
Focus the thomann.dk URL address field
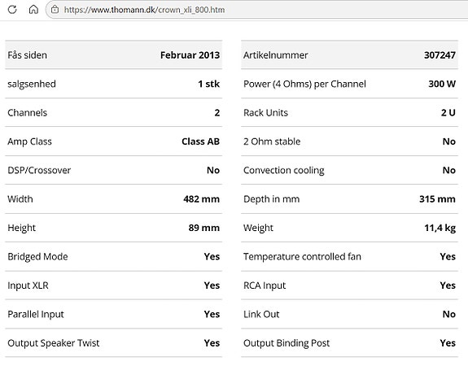pyautogui.click(x=256, y=10)
